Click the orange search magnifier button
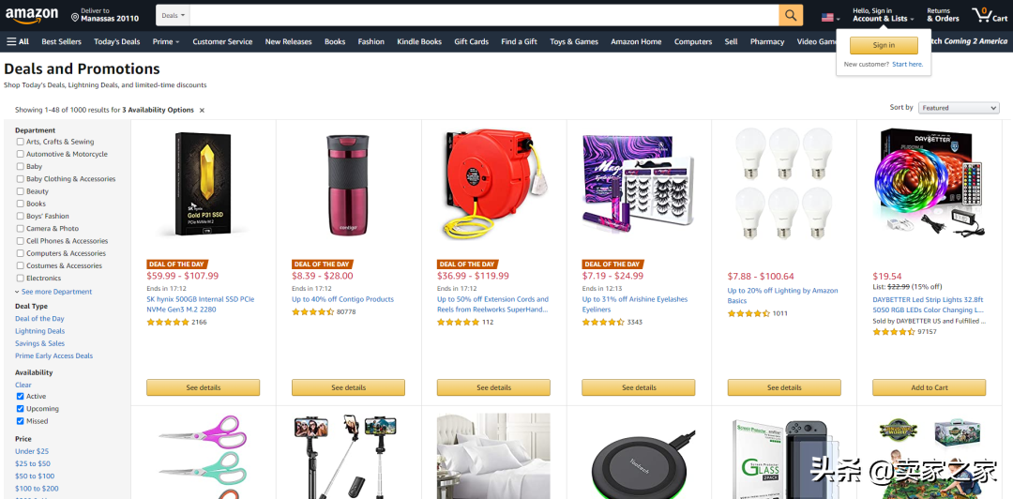Viewport: 1013px width, 499px height. click(x=791, y=16)
